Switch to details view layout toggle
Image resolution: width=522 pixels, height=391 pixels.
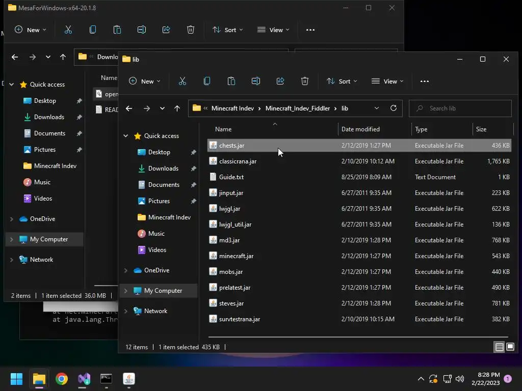(x=499, y=347)
